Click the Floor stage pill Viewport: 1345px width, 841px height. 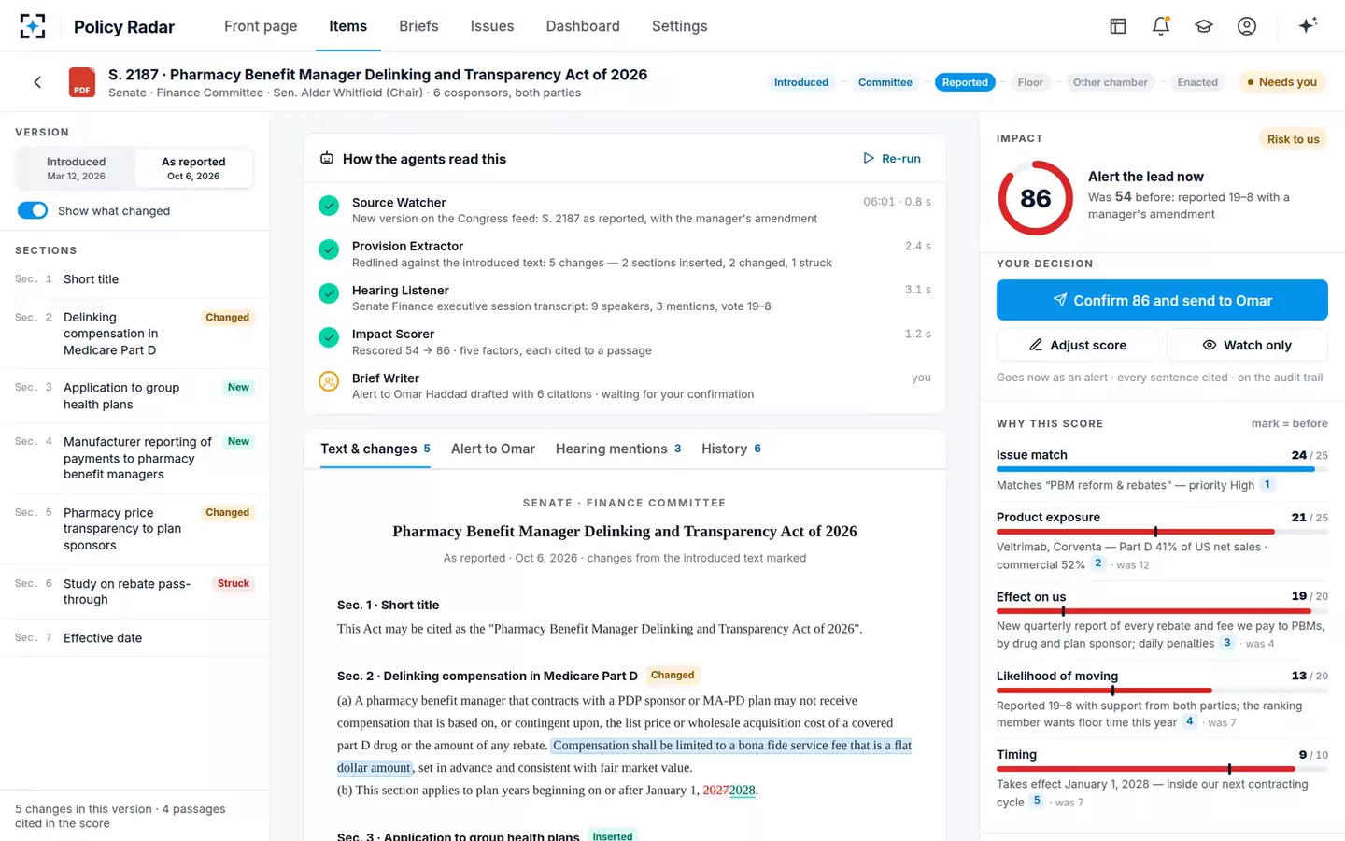coord(1030,82)
